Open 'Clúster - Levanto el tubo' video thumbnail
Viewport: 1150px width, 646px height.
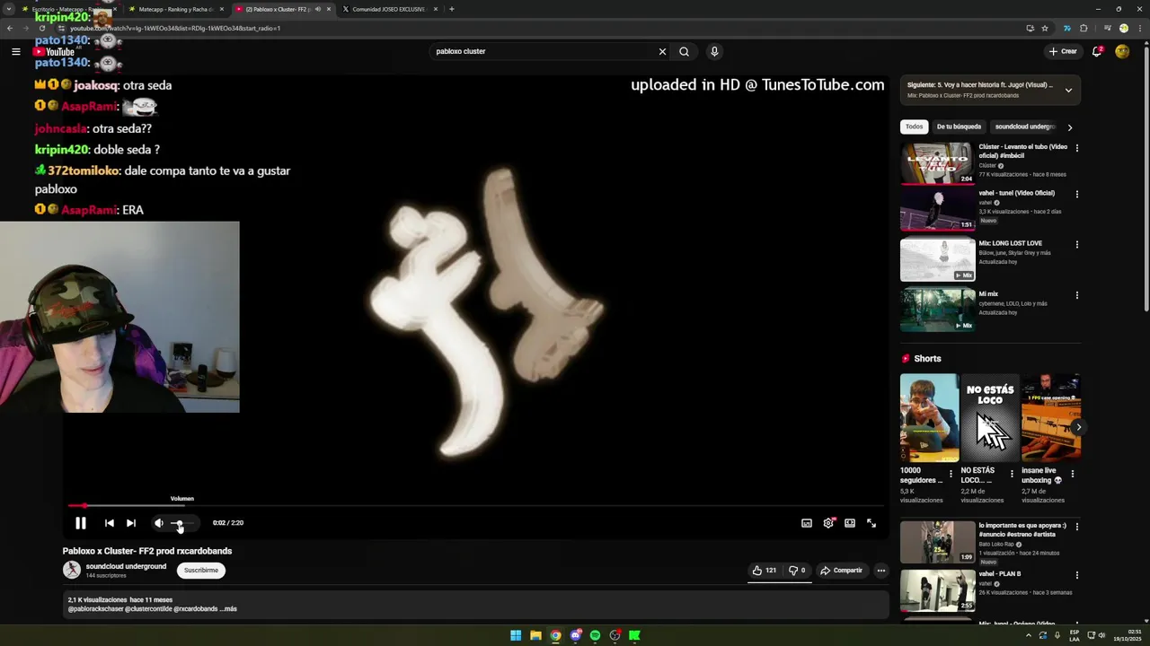coord(937,163)
